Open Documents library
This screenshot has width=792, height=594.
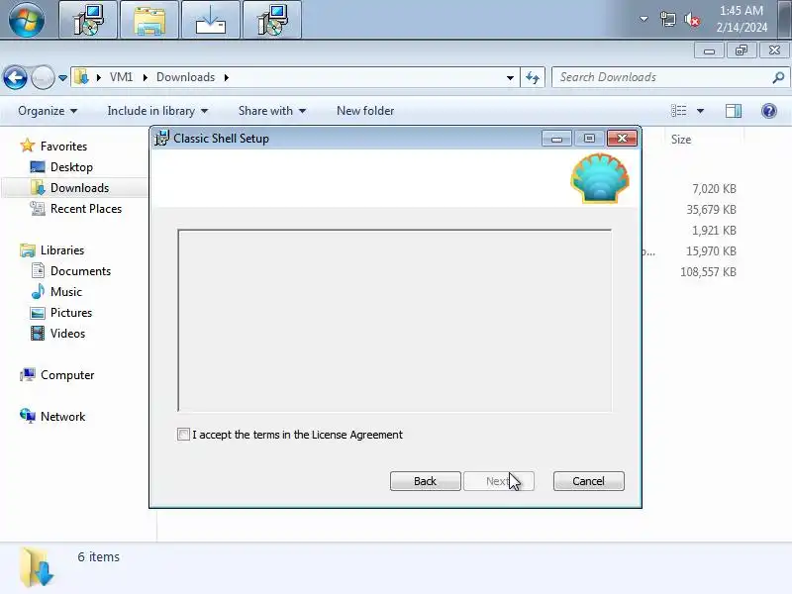80,271
